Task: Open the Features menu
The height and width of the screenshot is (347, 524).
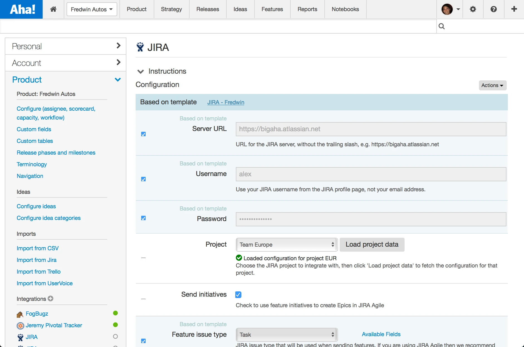Action: click(272, 9)
